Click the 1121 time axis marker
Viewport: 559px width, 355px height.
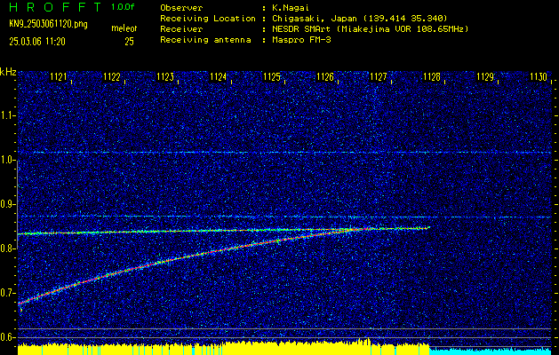pyautogui.click(x=59, y=76)
